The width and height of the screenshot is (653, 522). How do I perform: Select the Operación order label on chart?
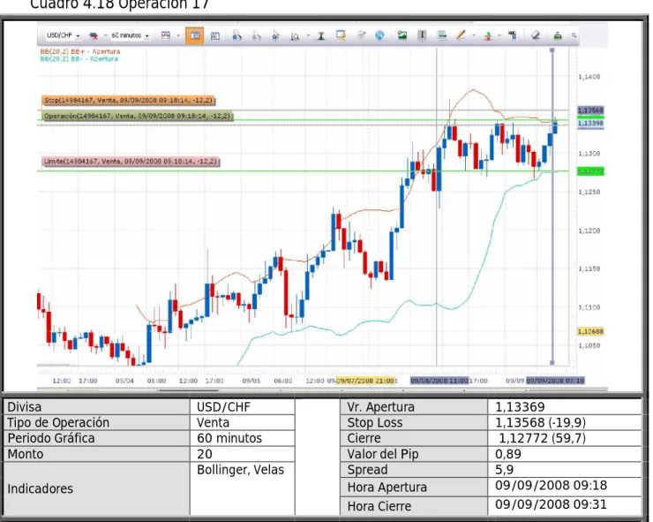138,116
